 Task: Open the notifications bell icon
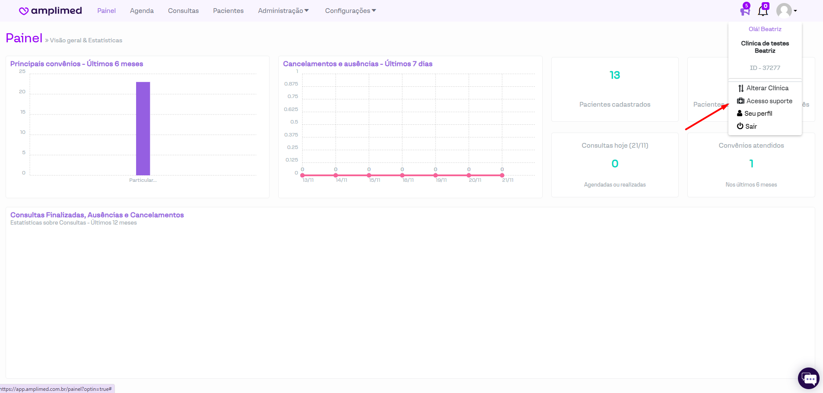pos(763,11)
